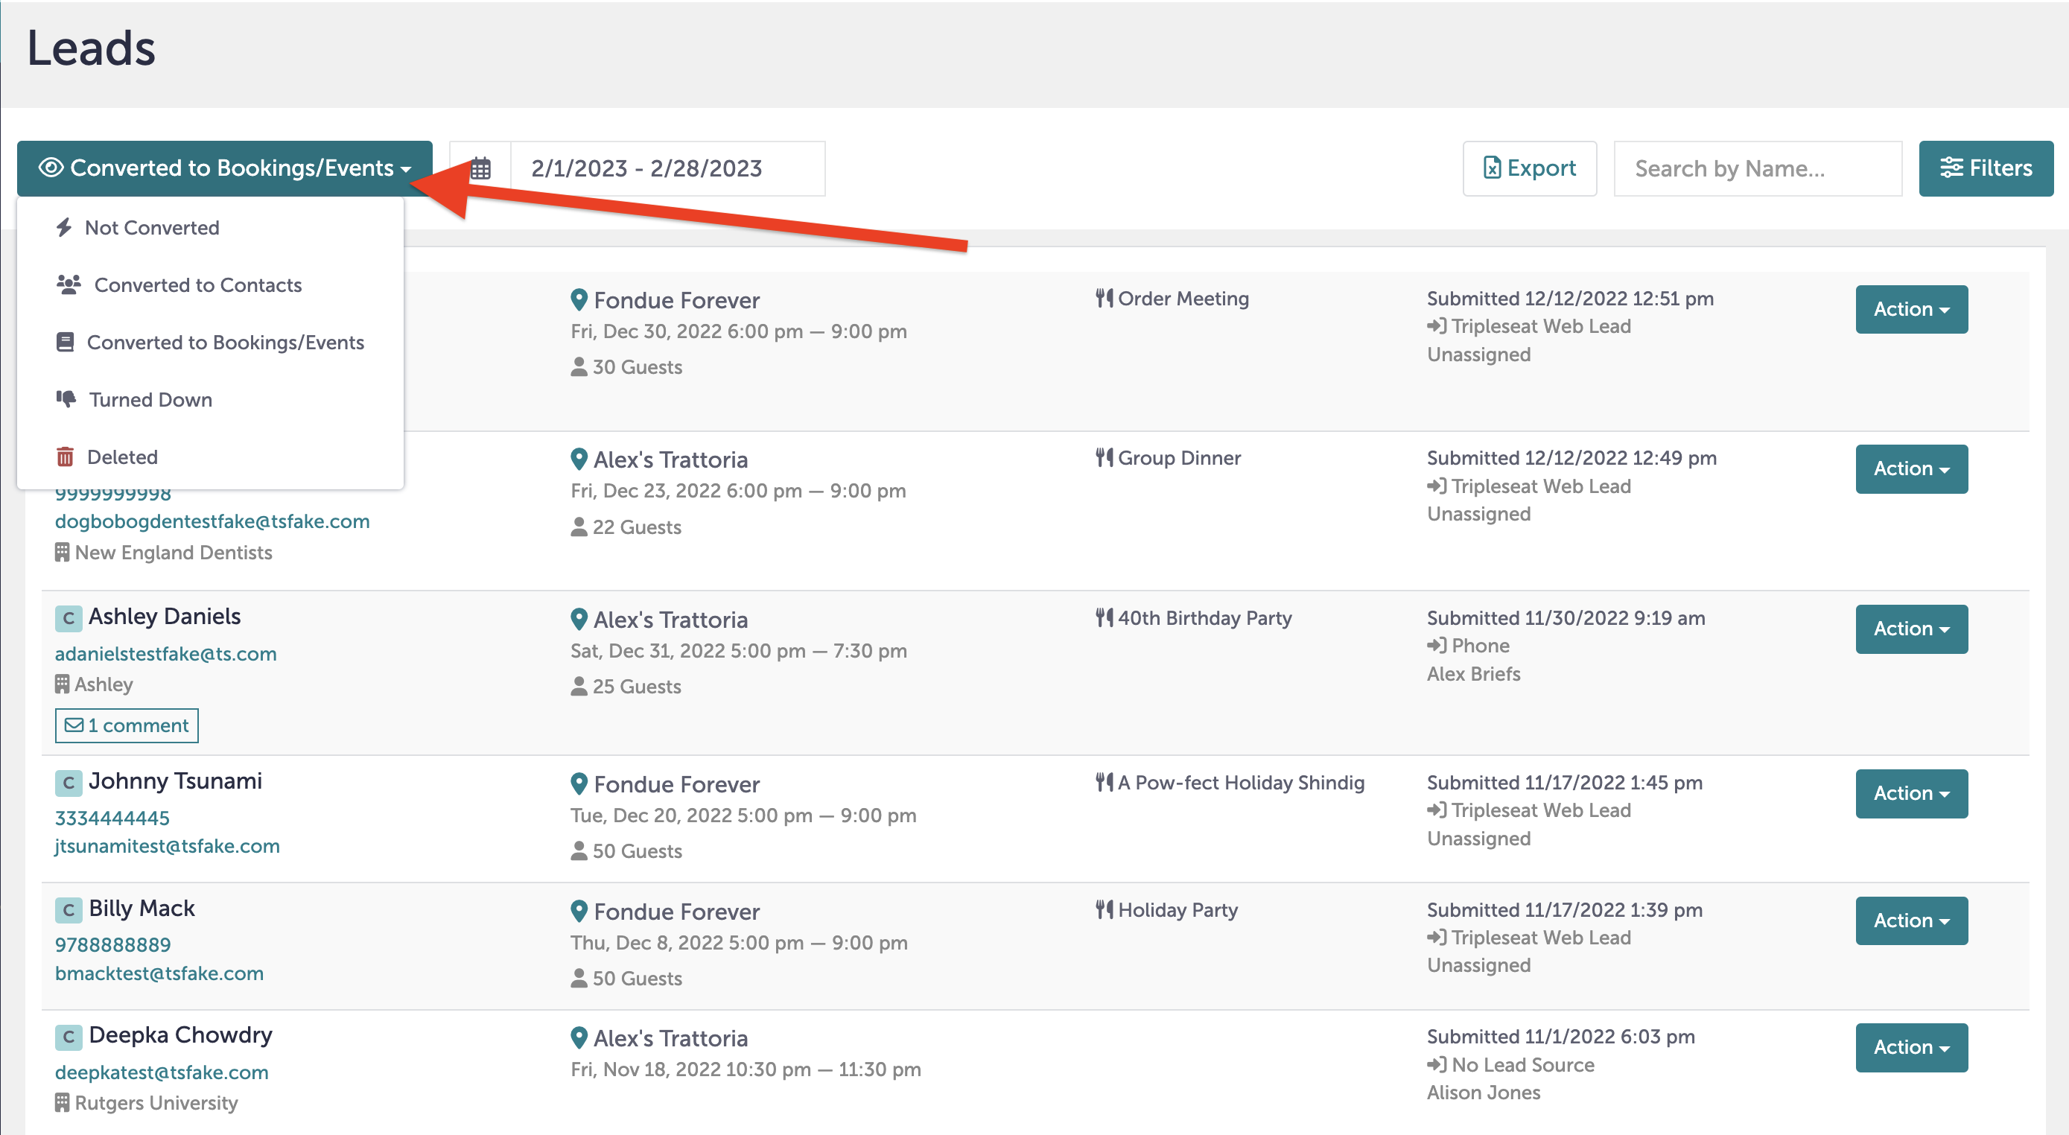Click the 'Alison Jones' assignee text

pos(1483,1093)
